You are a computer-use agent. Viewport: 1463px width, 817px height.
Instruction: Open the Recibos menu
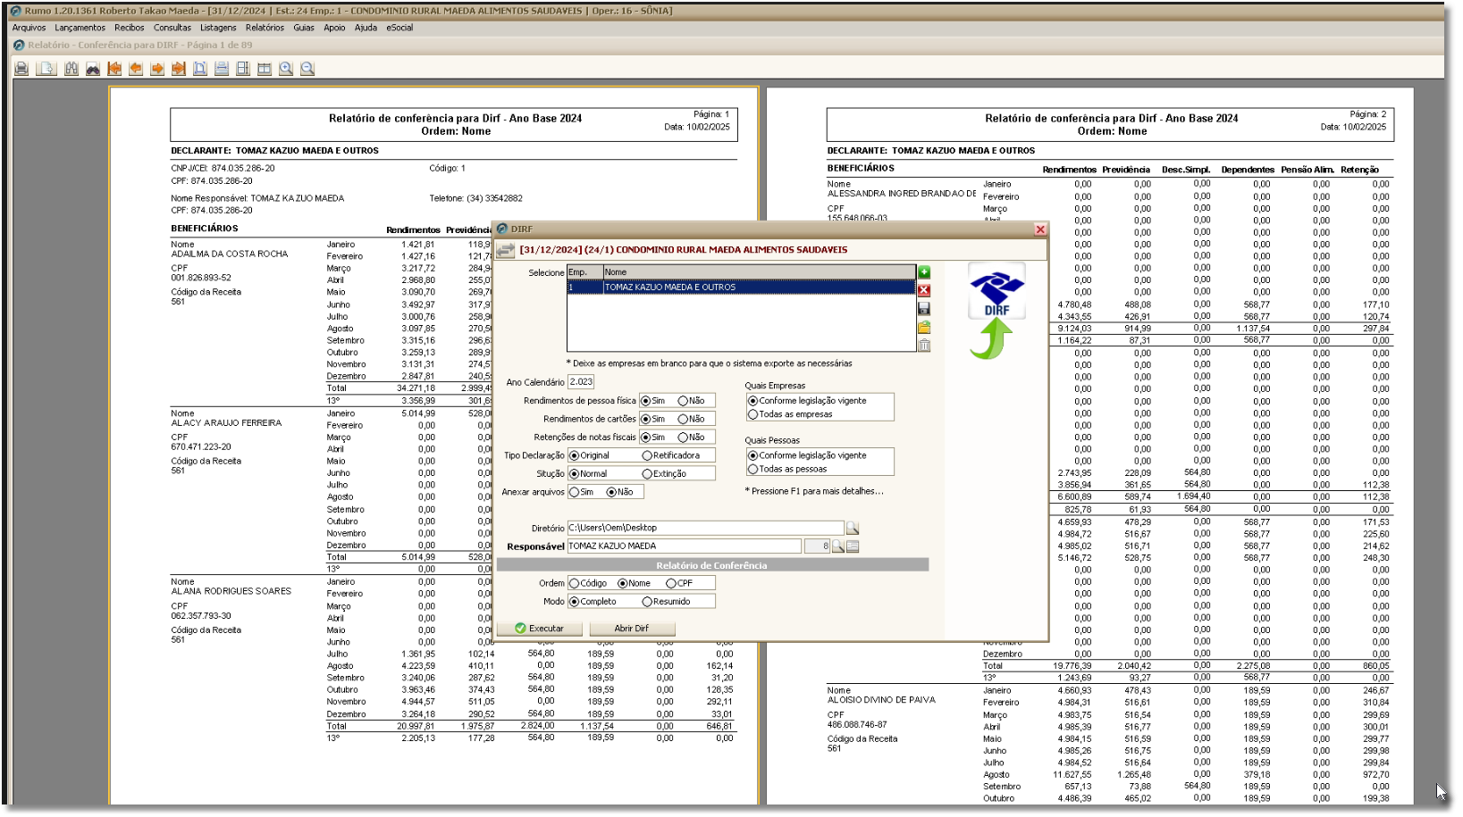click(129, 28)
